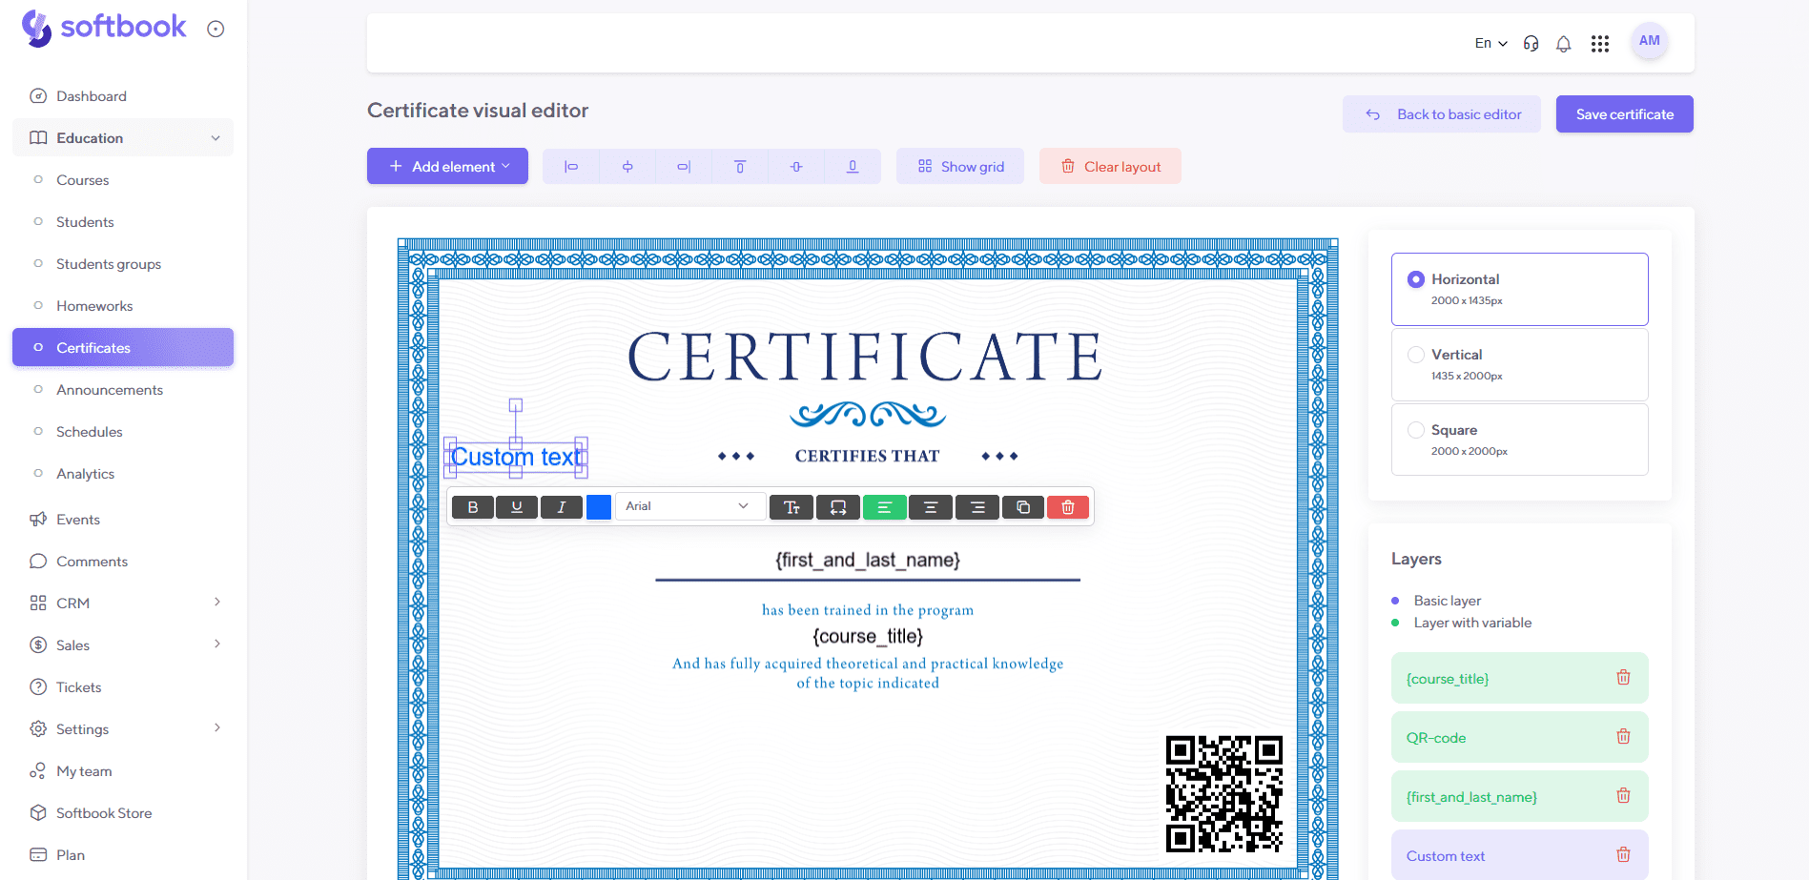Delete the {first_and_last_name} layer
The width and height of the screenshot is (1809, 880).
coord(1623,796)
